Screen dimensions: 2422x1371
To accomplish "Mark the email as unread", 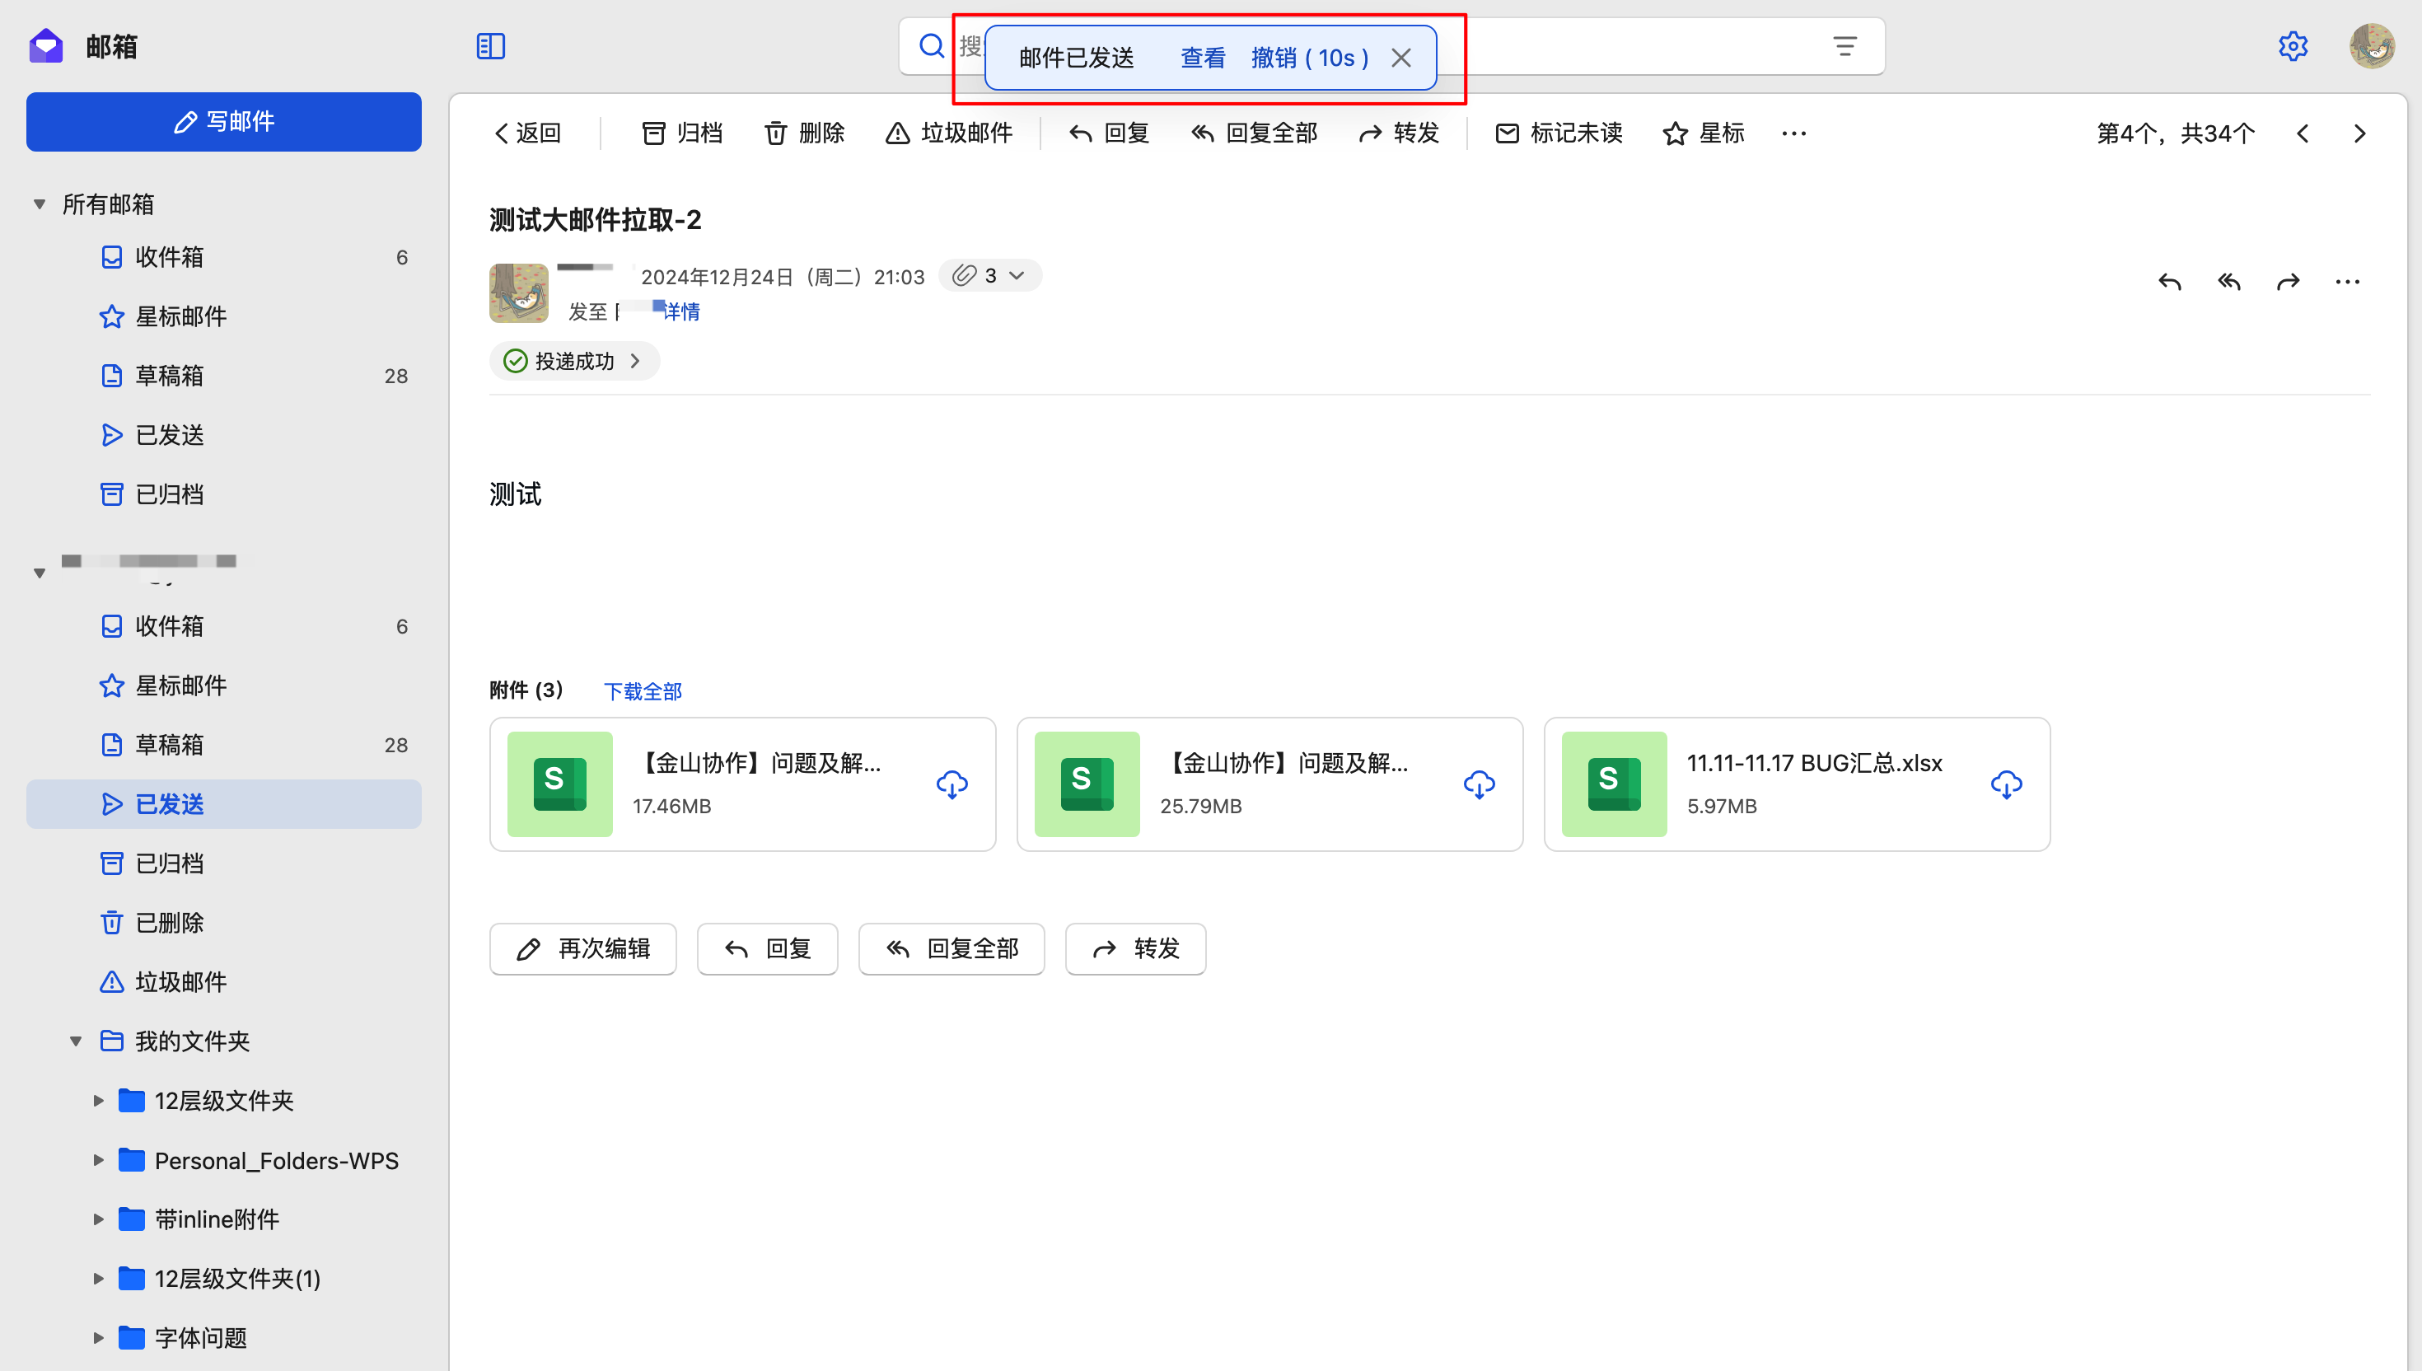I will click(1559, 133).
